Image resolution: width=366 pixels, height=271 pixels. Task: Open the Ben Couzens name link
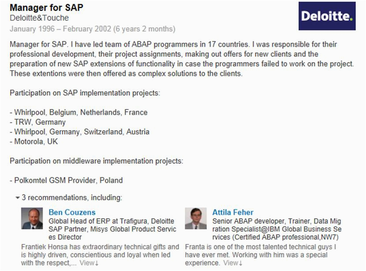[72, 212]
